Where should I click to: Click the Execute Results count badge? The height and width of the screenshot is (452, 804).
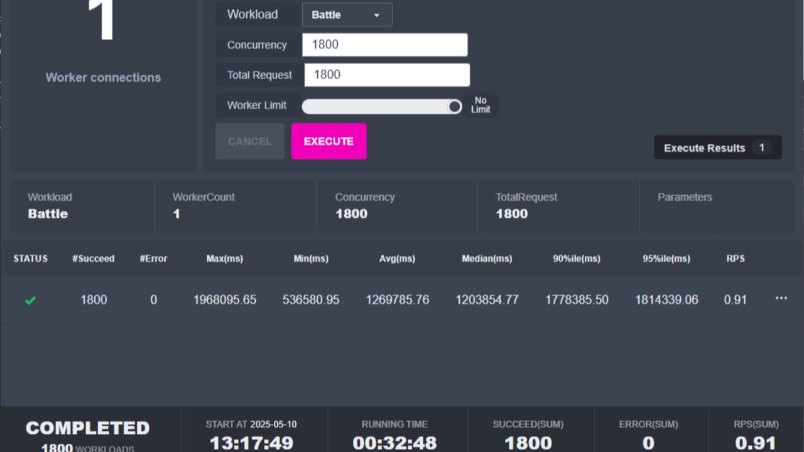(x=761, y=148)
